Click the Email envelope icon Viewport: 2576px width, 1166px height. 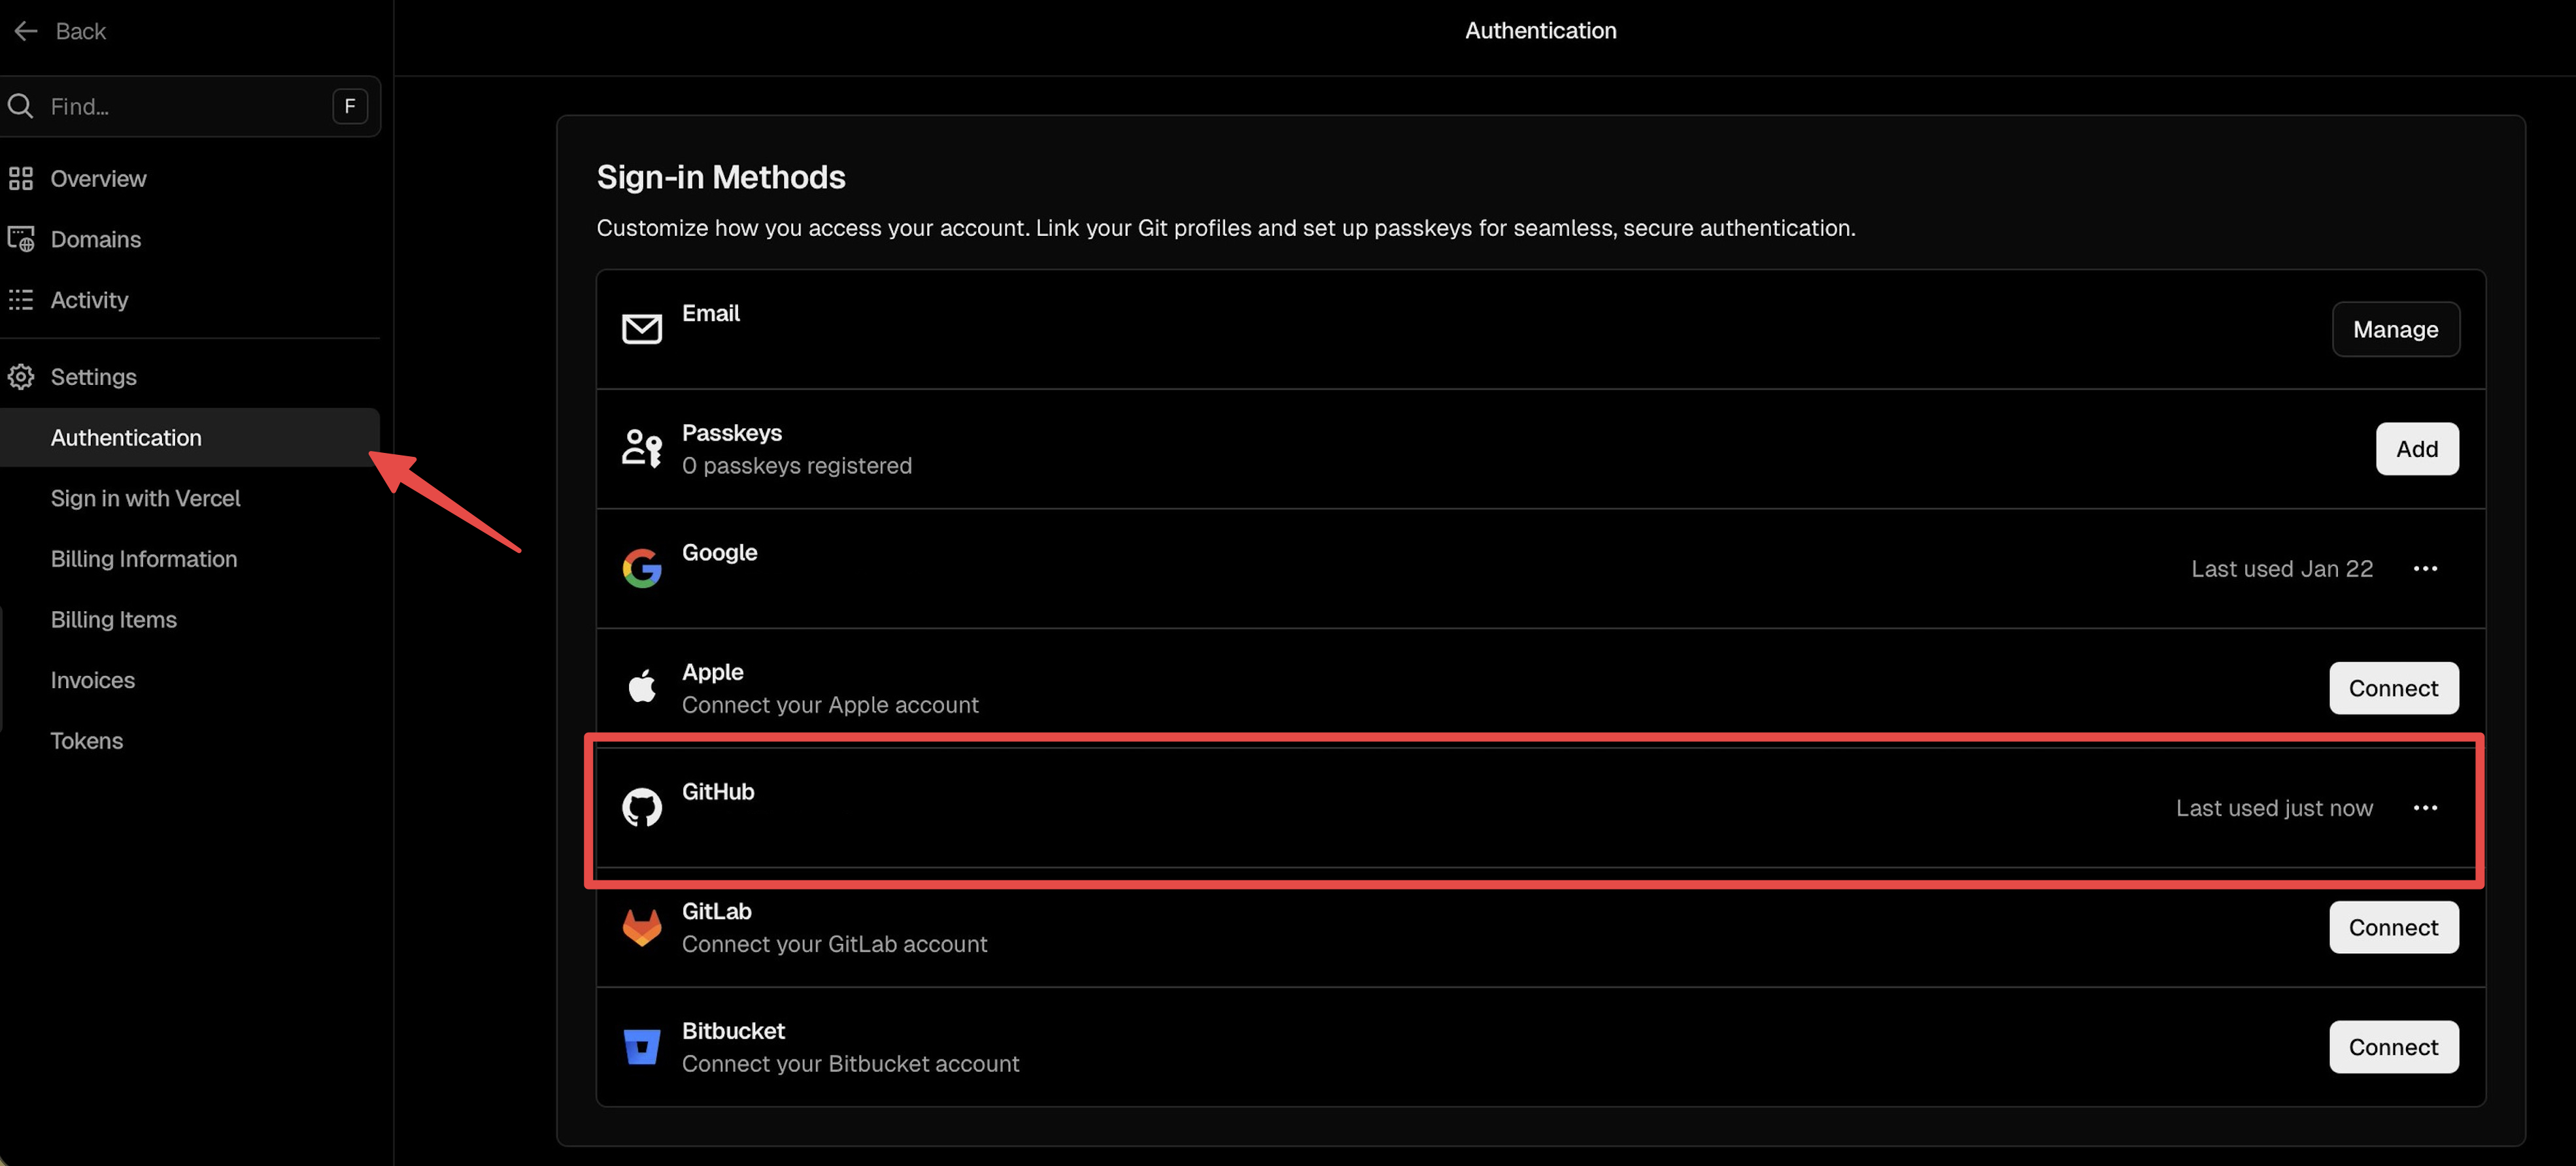pyautogui.click(x=642, y=328)
